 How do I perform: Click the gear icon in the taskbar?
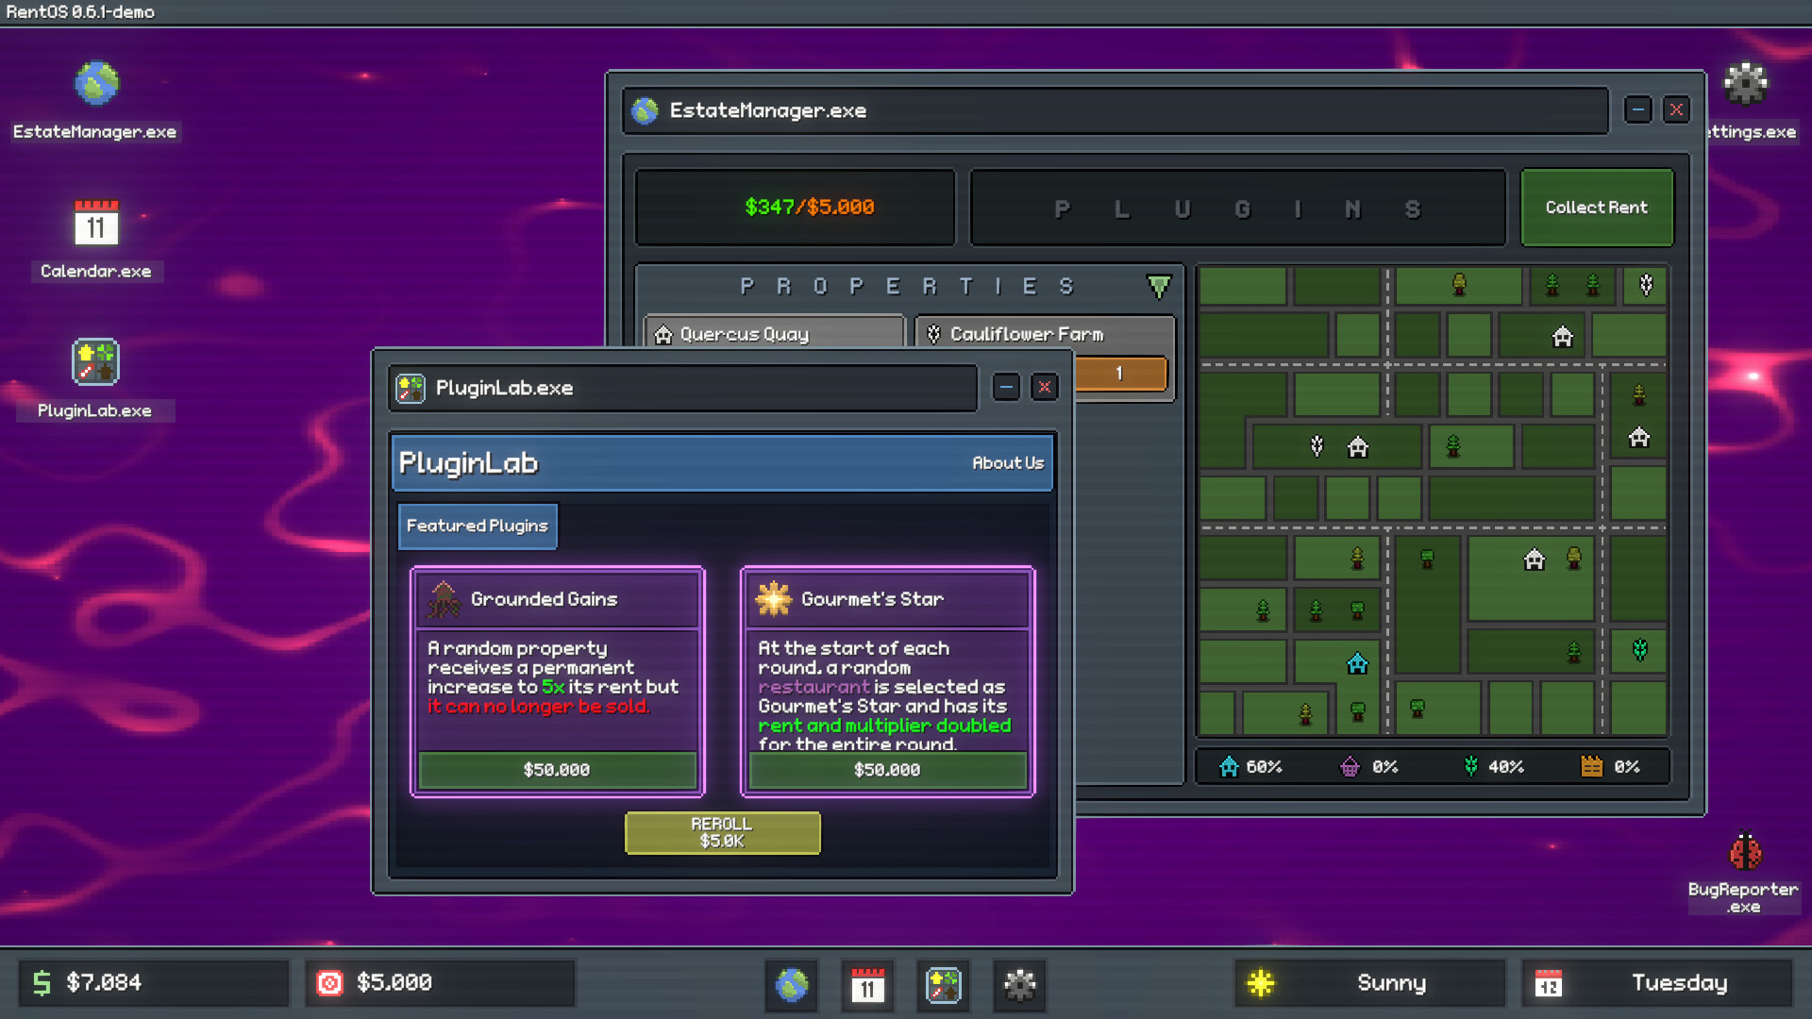[x=1019, y=986]
